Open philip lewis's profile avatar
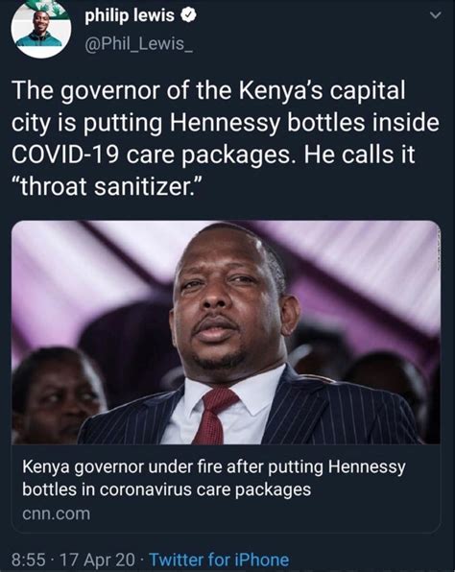 (x=41, y=29)
